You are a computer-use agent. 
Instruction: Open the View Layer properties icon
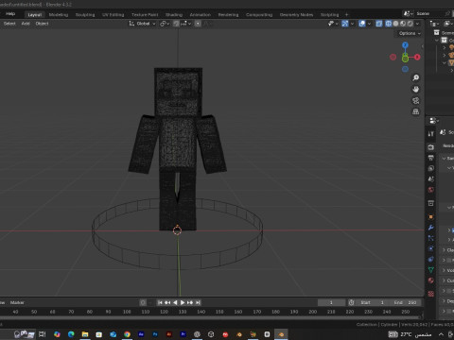[x=431, y=168]
